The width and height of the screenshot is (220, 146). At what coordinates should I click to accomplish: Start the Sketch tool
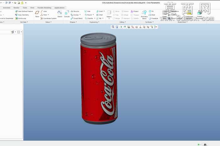[x=60, y=14]
